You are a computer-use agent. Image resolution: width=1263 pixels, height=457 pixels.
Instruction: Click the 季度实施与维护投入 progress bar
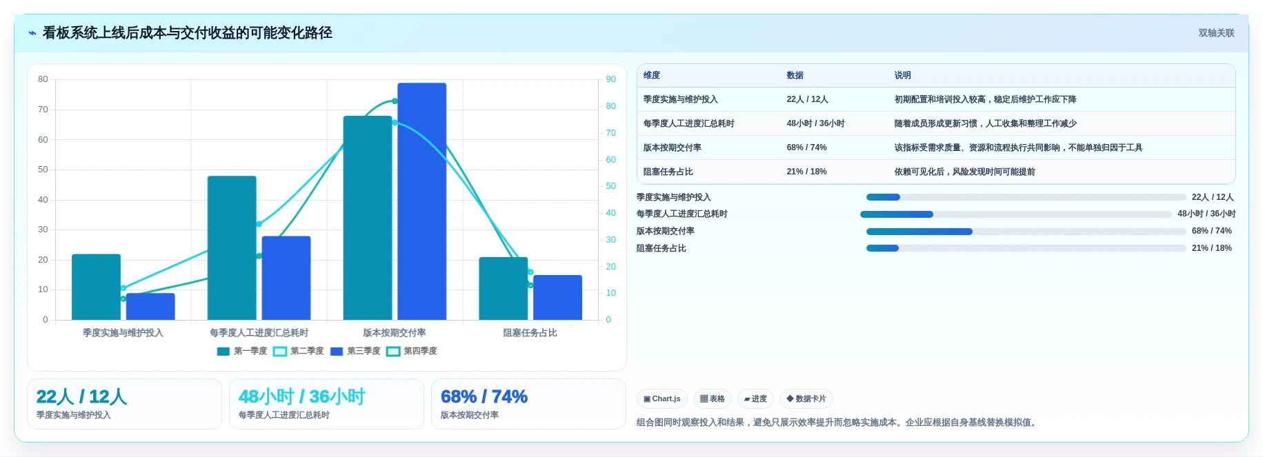point(1026,197)
